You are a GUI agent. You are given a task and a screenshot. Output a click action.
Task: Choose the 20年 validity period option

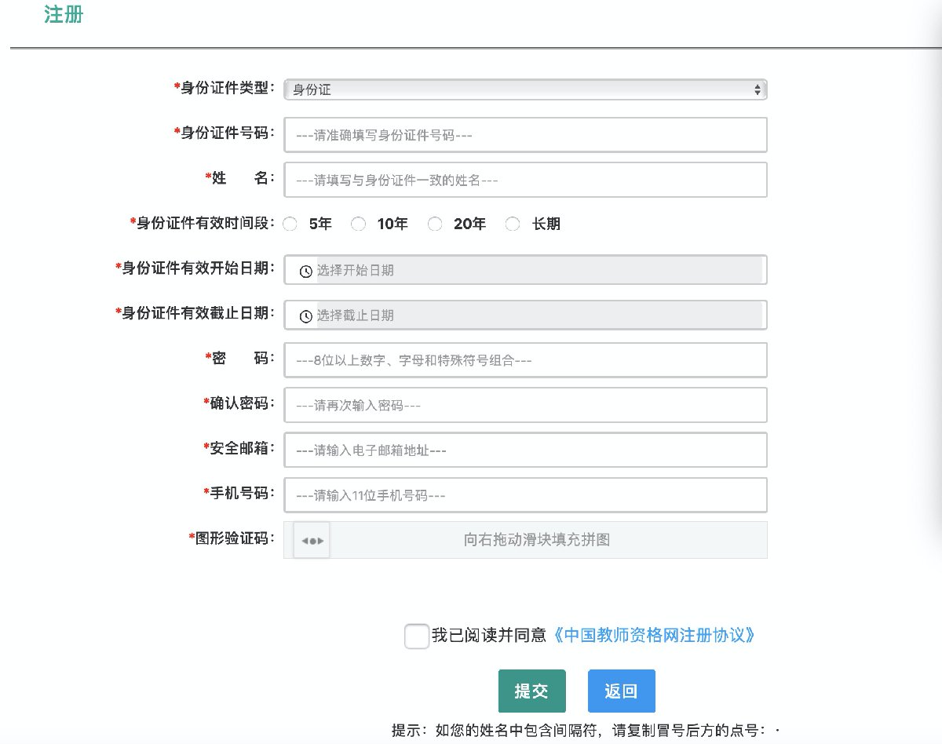point(436,224)
